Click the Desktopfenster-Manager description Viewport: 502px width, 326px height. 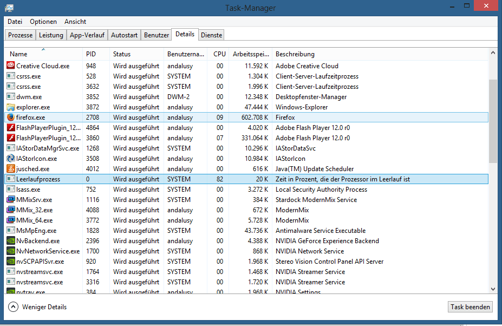point(311,96)
